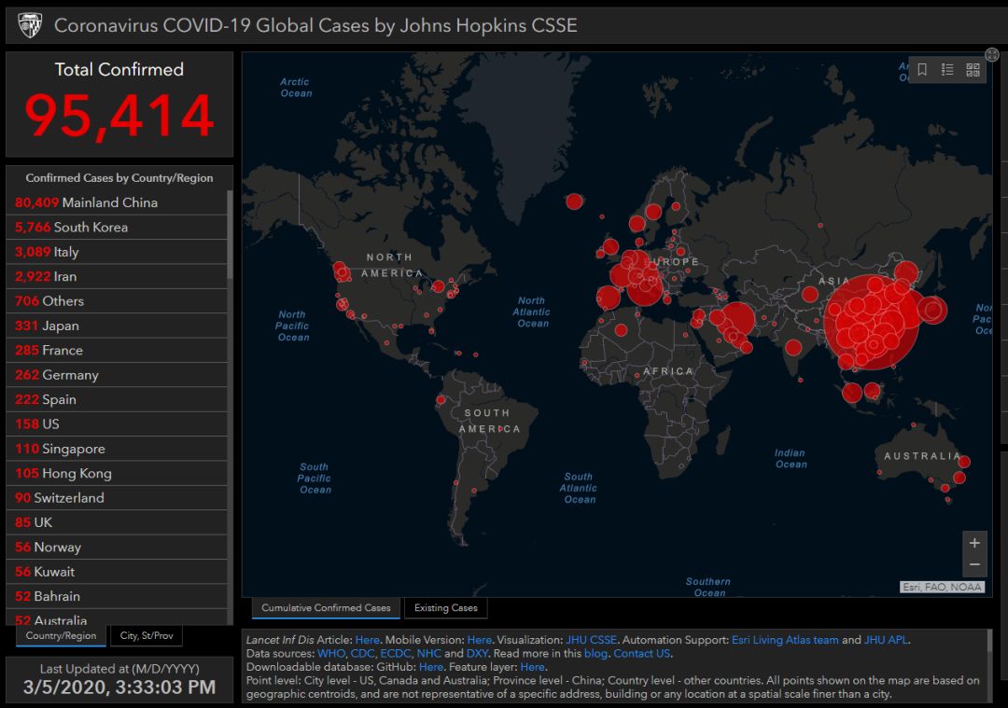Zoom out with the map minus button
The width and height of the screenshot is (1008, 708).
click(x=974, y=564)
